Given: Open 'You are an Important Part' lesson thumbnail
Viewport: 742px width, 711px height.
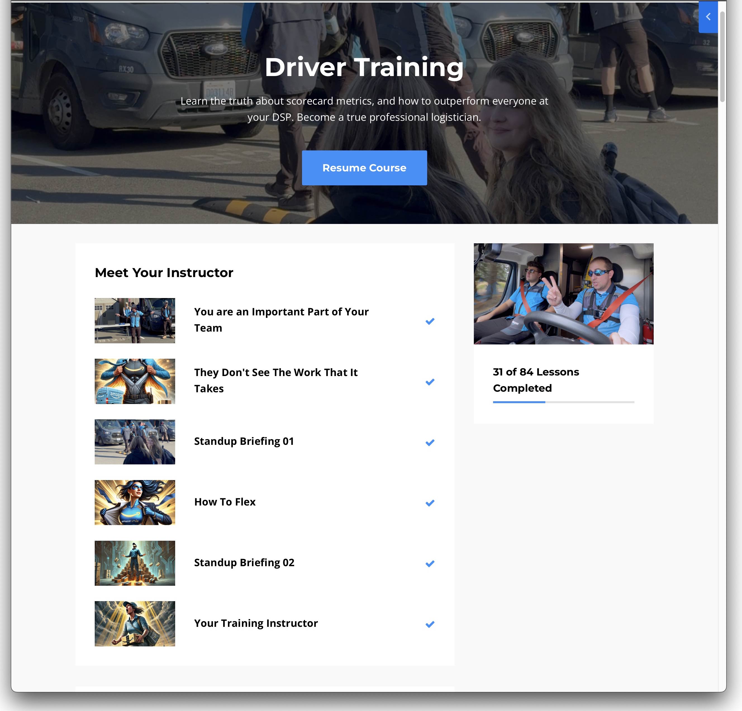Looking at the screenshot, I should (135, 320).
